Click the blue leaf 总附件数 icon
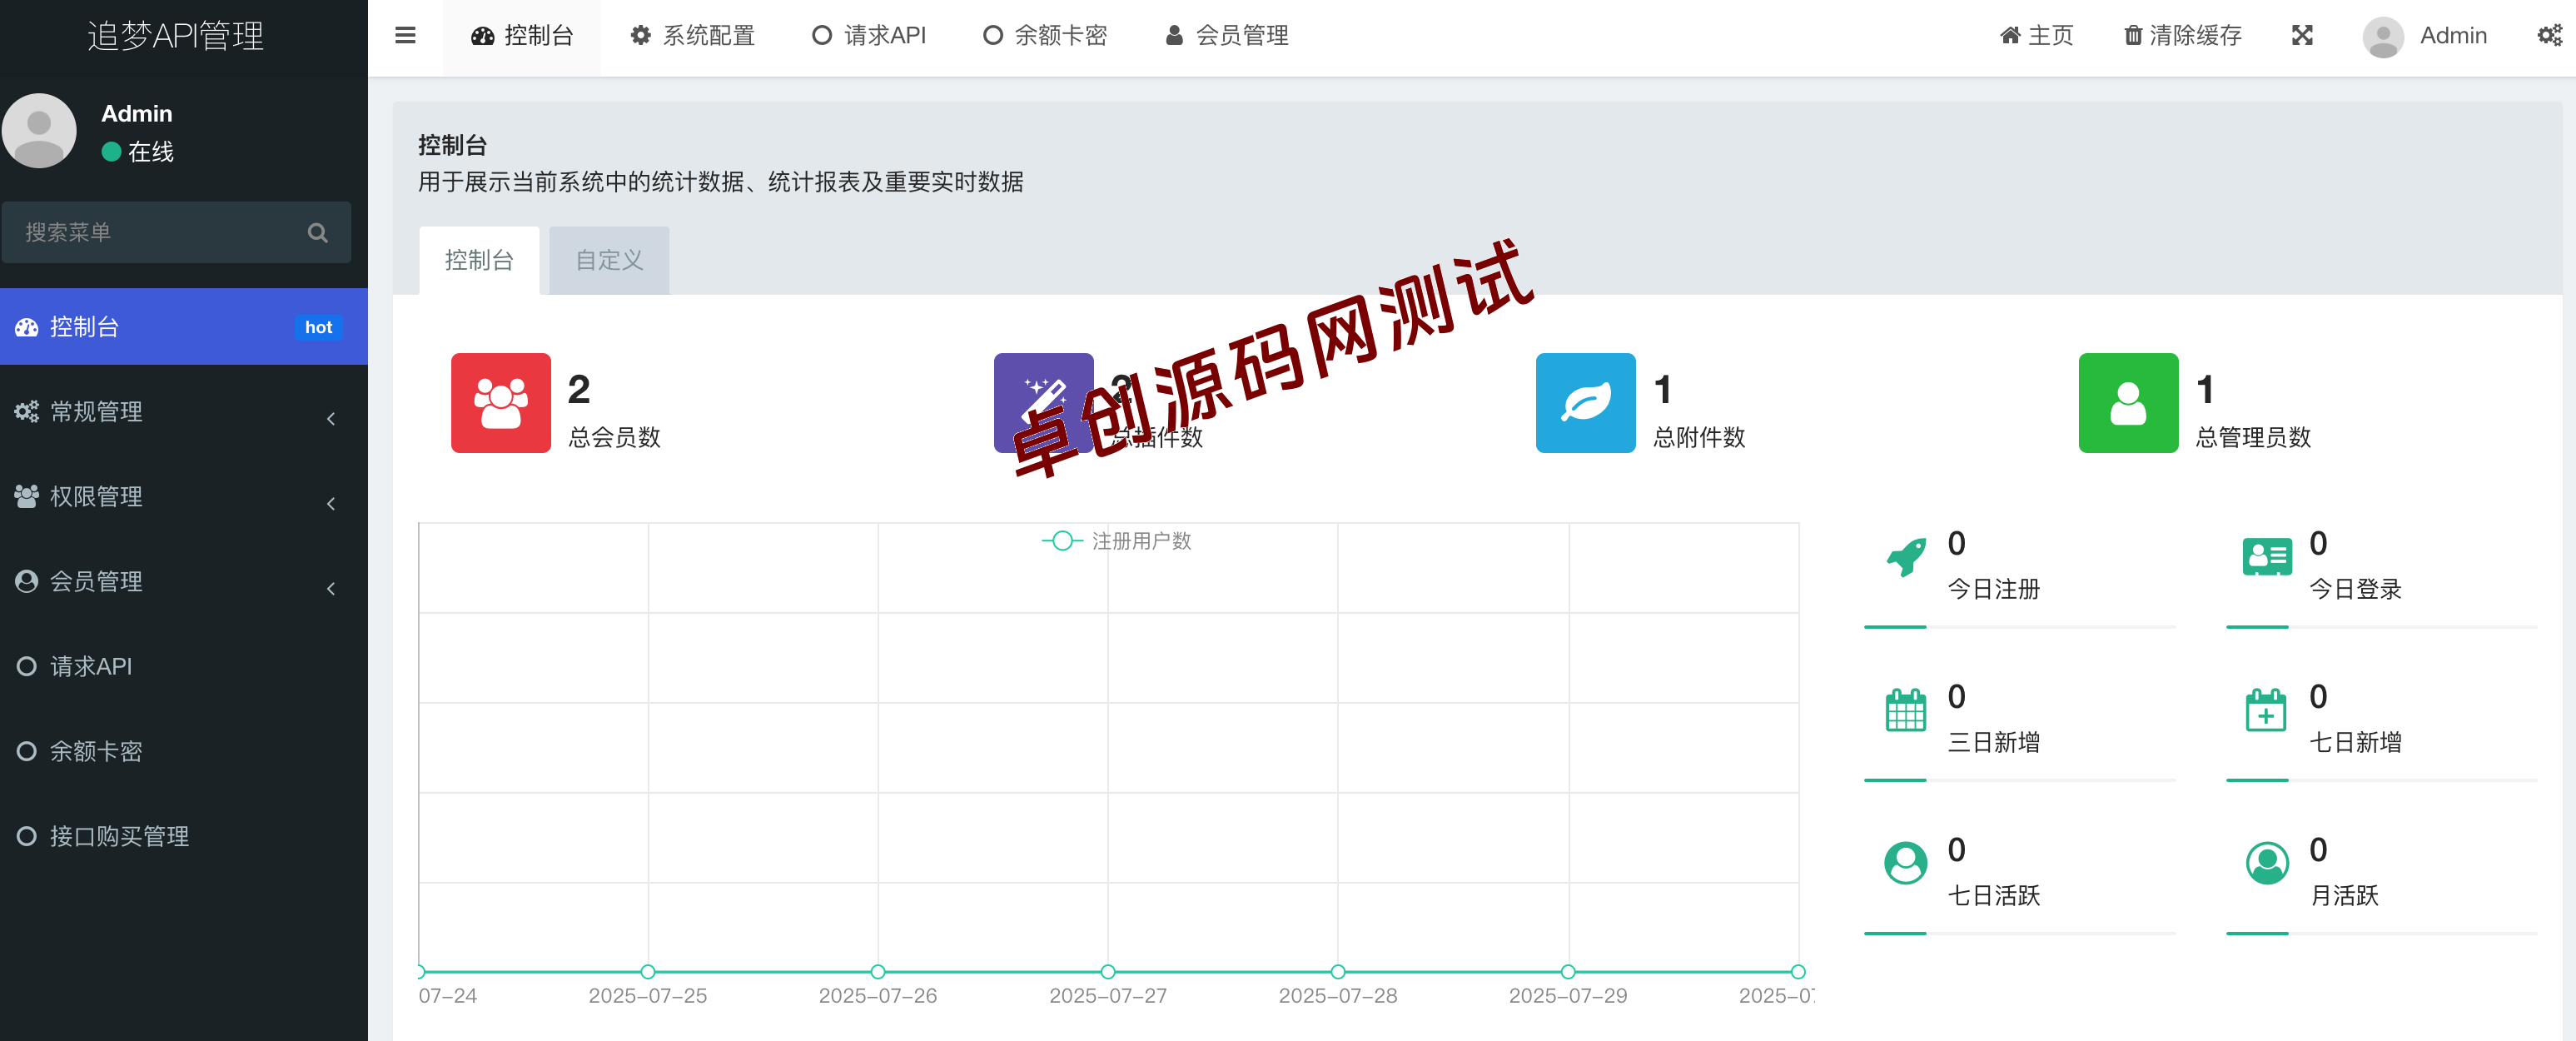The height and width of the screenshot is (1041, 2576). (1585, 403)
